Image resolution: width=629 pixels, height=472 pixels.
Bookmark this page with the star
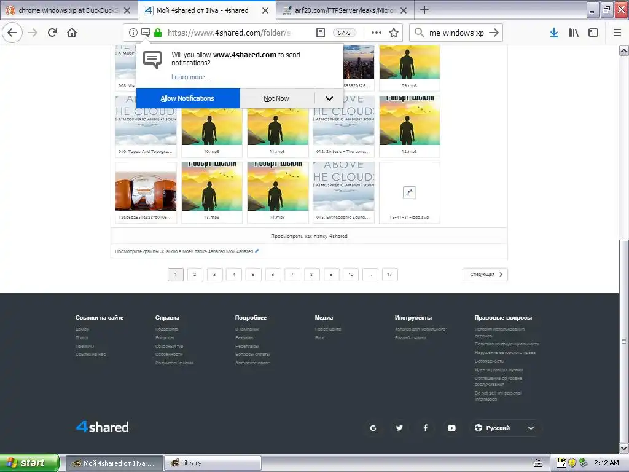click(394, 33)
